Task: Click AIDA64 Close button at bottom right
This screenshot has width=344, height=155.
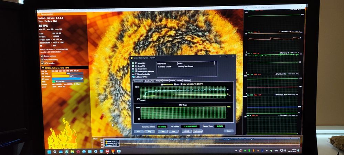Action: [229, 131]
